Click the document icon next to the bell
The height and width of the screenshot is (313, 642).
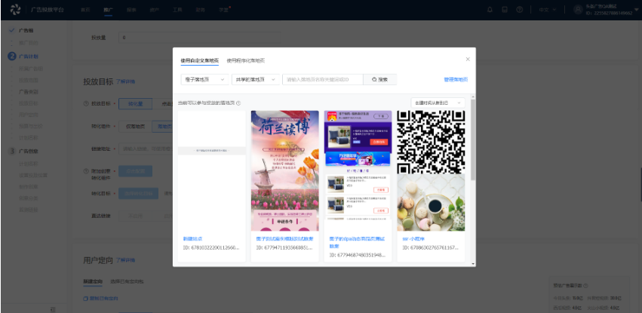pos(505,10)
